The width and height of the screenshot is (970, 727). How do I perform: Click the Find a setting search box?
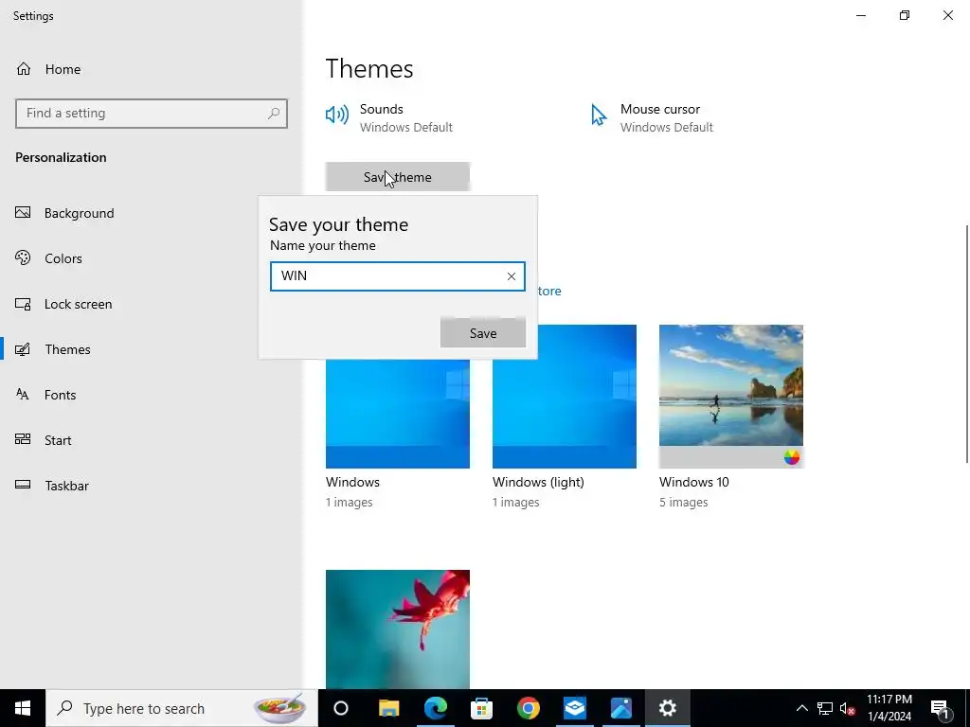point(151,114)
